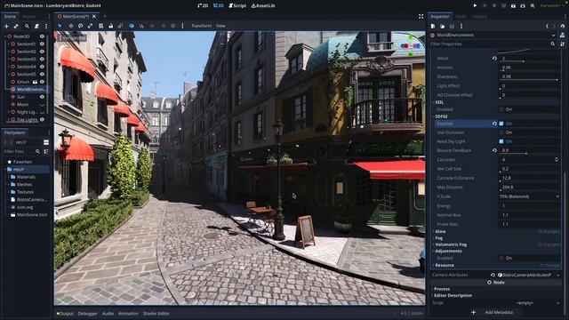The height and width of the screenshot is (320, 569).
Task: Open the Transform menu
Action: [x=201, y=26]
